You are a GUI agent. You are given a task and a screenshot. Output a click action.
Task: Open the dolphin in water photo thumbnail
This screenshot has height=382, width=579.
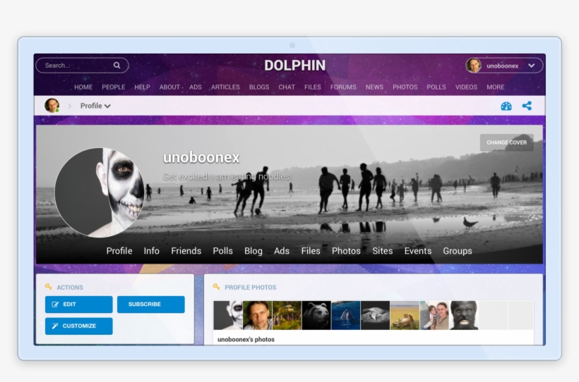pyautogui.click(x=346, y=315)
